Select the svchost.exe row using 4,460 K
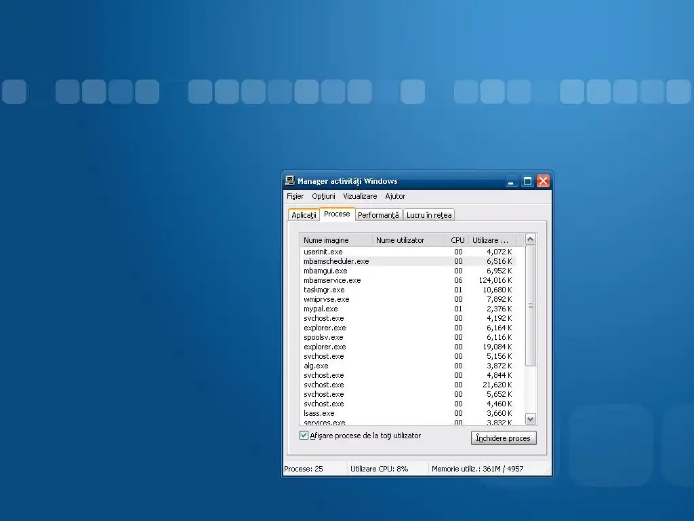 407,404
